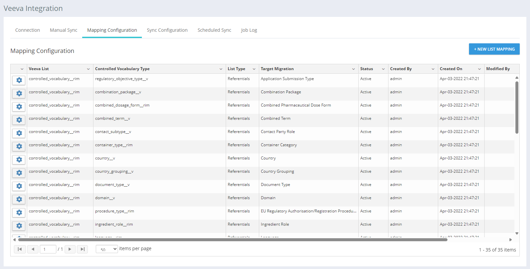Click gear icon for regulatory_objective_type__v row
This screenshot has width=530, height=269.
(19, 80)
